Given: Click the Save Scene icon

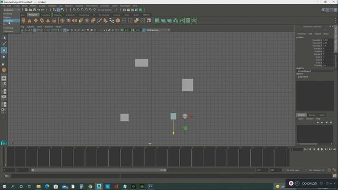Looking at the screenshot, I should point(34,9).
